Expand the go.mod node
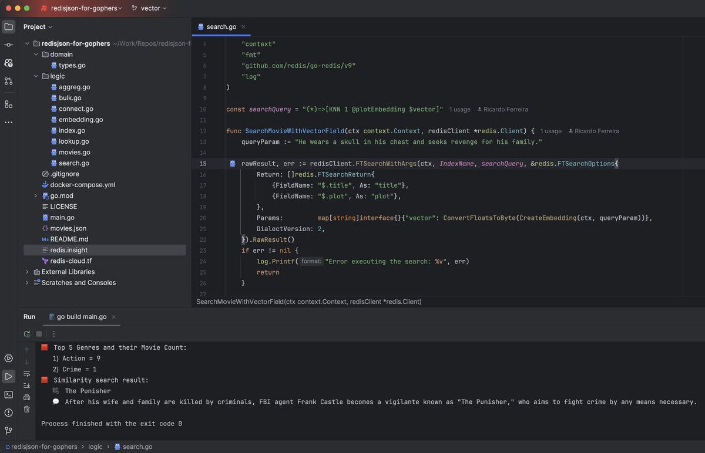 click(36, 195)
